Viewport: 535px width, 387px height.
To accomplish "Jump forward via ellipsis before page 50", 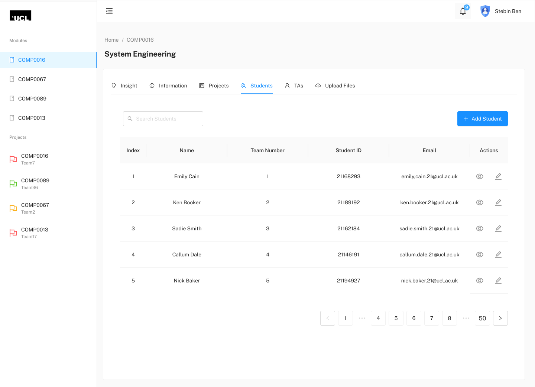I will pos(466,318).
